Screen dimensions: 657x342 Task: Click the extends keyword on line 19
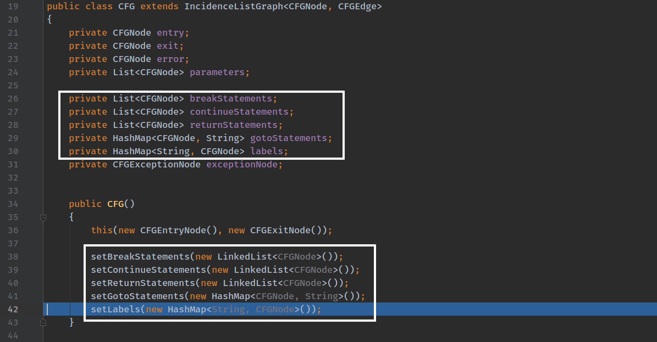point(159,6)
